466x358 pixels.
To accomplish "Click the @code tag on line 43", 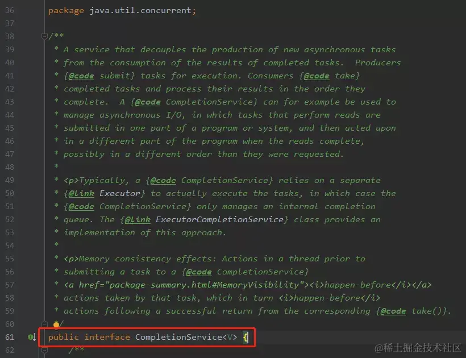I will coord(148,102).
